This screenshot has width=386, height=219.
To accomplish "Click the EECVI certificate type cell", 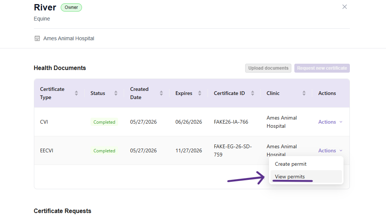I will [47, 150].
